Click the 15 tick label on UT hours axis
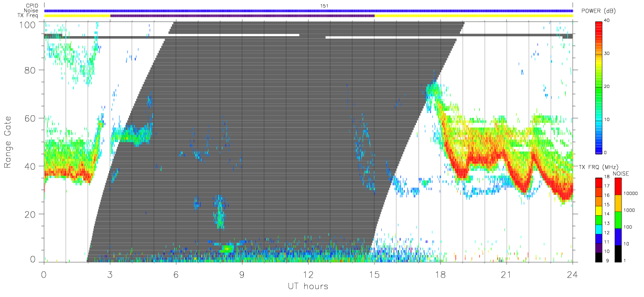The image size is (644, 297). (374, 274)
